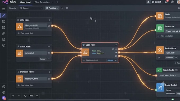Viewport: 180px width, 101px height.
Task: Toggle the info icon next to Dtasgm field
Action: click(x=49, y=26)
